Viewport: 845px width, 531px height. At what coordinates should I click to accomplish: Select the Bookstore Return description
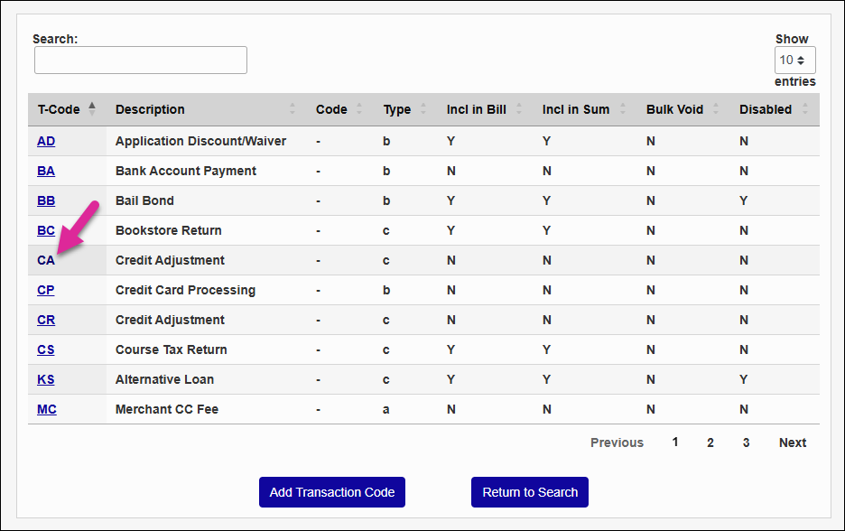point(168,230)
